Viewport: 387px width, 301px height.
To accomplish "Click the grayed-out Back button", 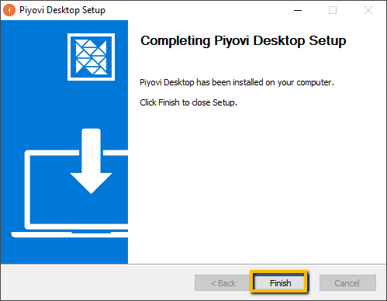I will click(x=223, y=283).
